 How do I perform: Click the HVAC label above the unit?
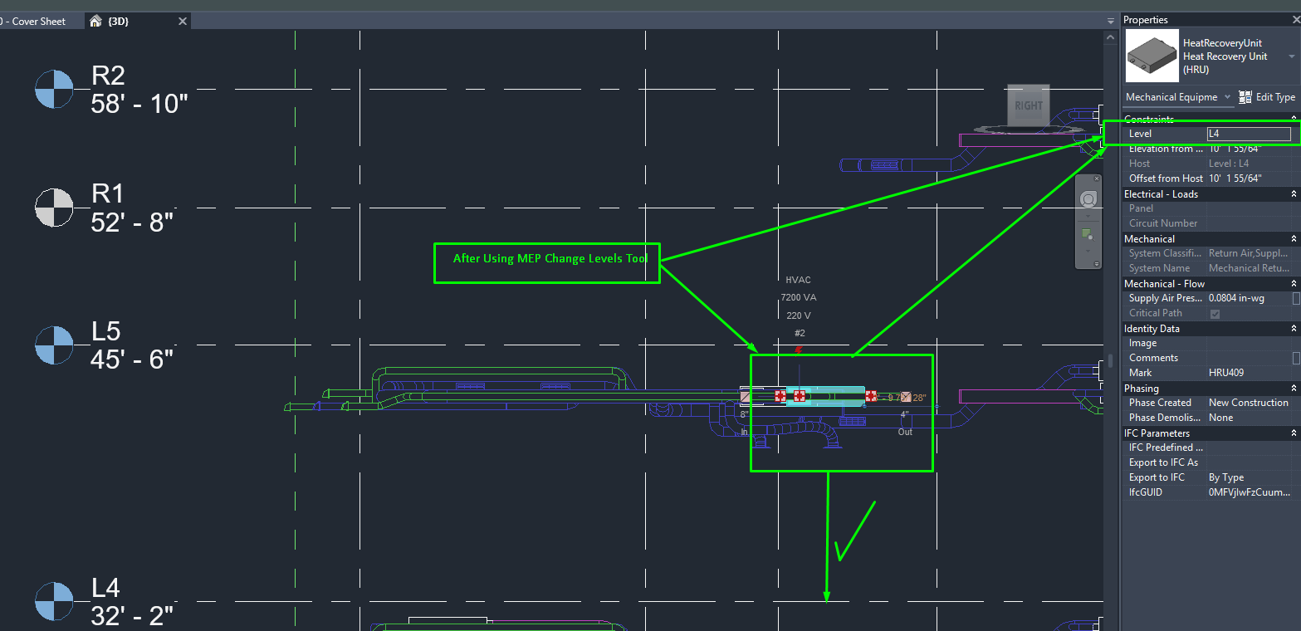tap(799, 280)
